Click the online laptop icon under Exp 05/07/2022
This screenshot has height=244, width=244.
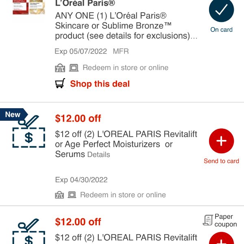tap(74, 68)
